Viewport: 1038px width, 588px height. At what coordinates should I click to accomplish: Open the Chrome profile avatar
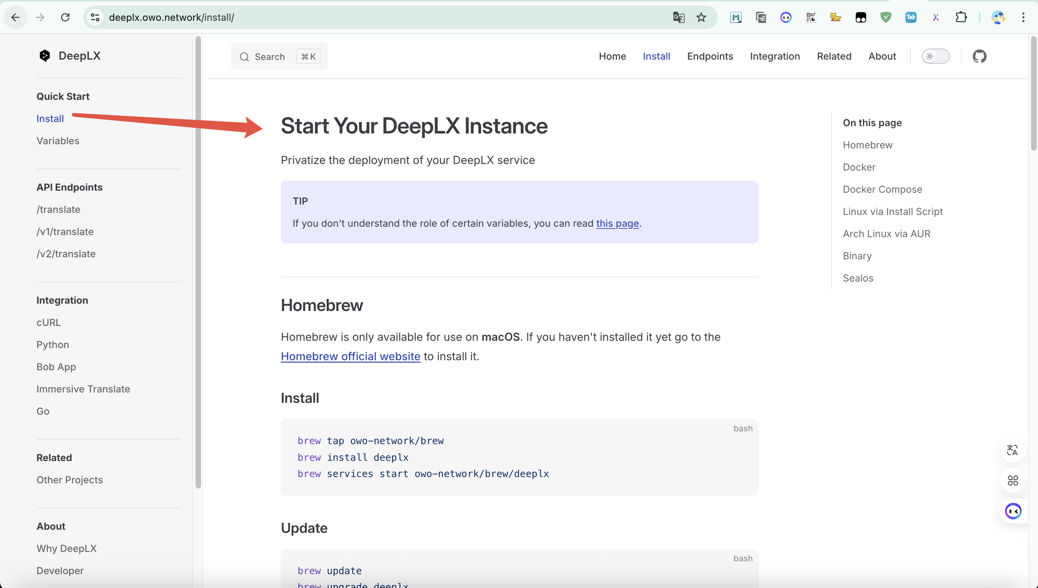click(x=998, y=17)
